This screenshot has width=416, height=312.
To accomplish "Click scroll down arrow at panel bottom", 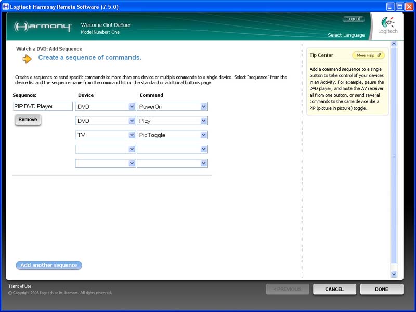I will (394, 274).
